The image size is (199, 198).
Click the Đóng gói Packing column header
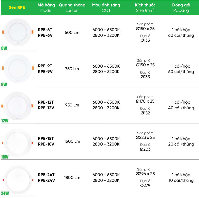point(181,8)
